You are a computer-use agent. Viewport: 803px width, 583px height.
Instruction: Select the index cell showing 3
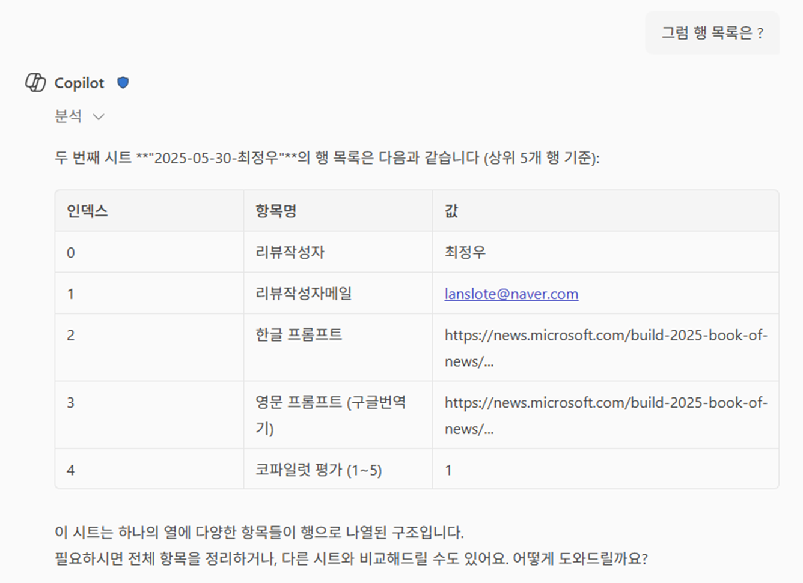(x=149, y=415)
